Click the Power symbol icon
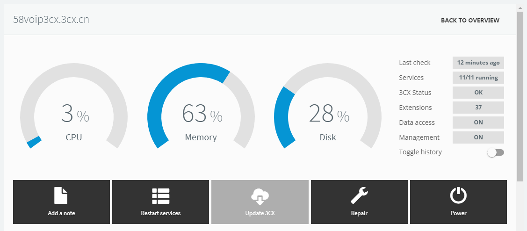Image resolution: width=527 pixels, height=231 pixels. 458,195
